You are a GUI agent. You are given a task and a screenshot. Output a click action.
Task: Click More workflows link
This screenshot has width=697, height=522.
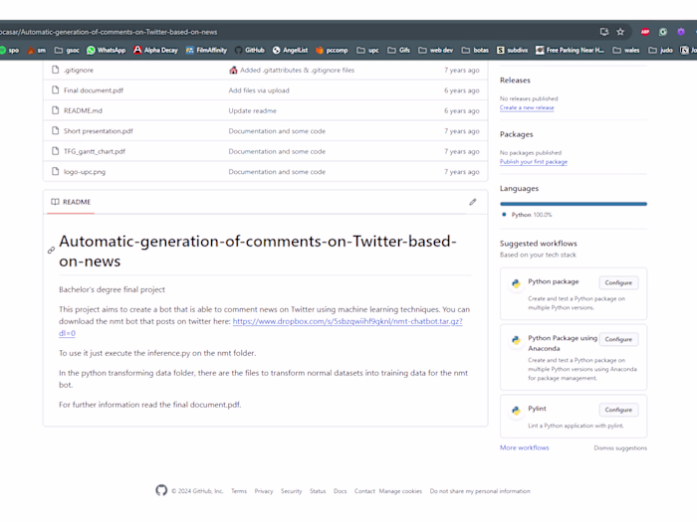[524, 447]
